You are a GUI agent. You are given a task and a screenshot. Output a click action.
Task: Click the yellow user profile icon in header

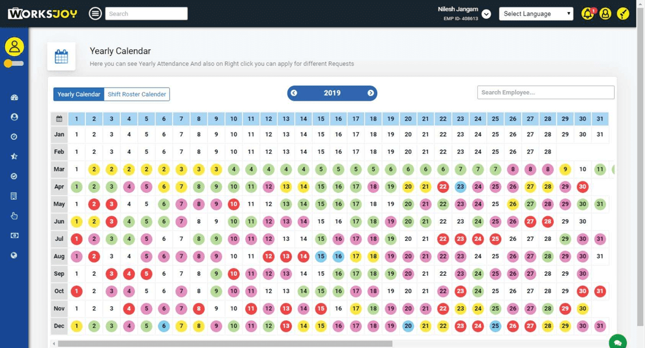[605, 14]
